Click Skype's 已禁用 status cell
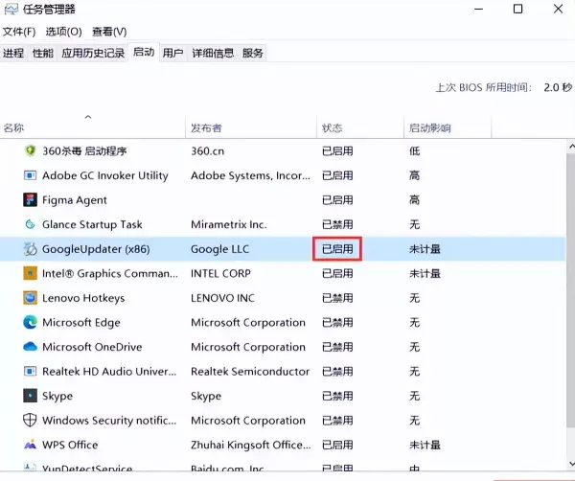This screenshot has width=575, height=481. [337, 396]
